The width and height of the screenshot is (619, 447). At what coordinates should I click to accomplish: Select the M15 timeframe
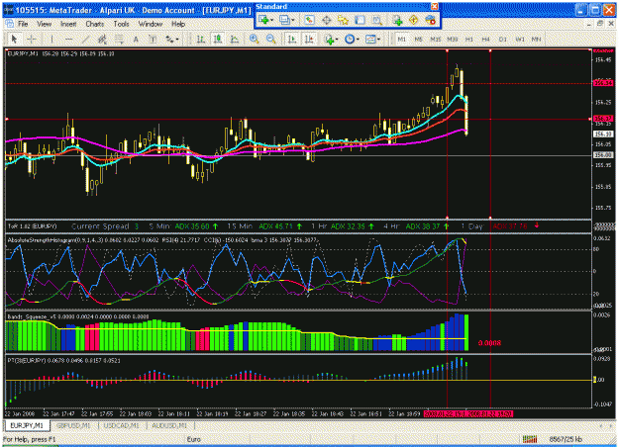click(x=436, y=39)
